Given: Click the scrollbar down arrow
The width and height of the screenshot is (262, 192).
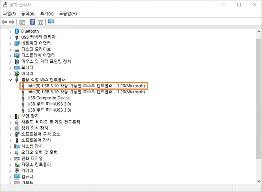Looking at the screenshot, I should [x=259, y=181].
